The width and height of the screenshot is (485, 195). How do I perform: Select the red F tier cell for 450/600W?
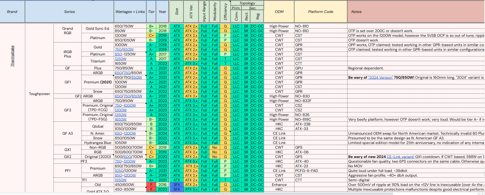pos(151,185)
